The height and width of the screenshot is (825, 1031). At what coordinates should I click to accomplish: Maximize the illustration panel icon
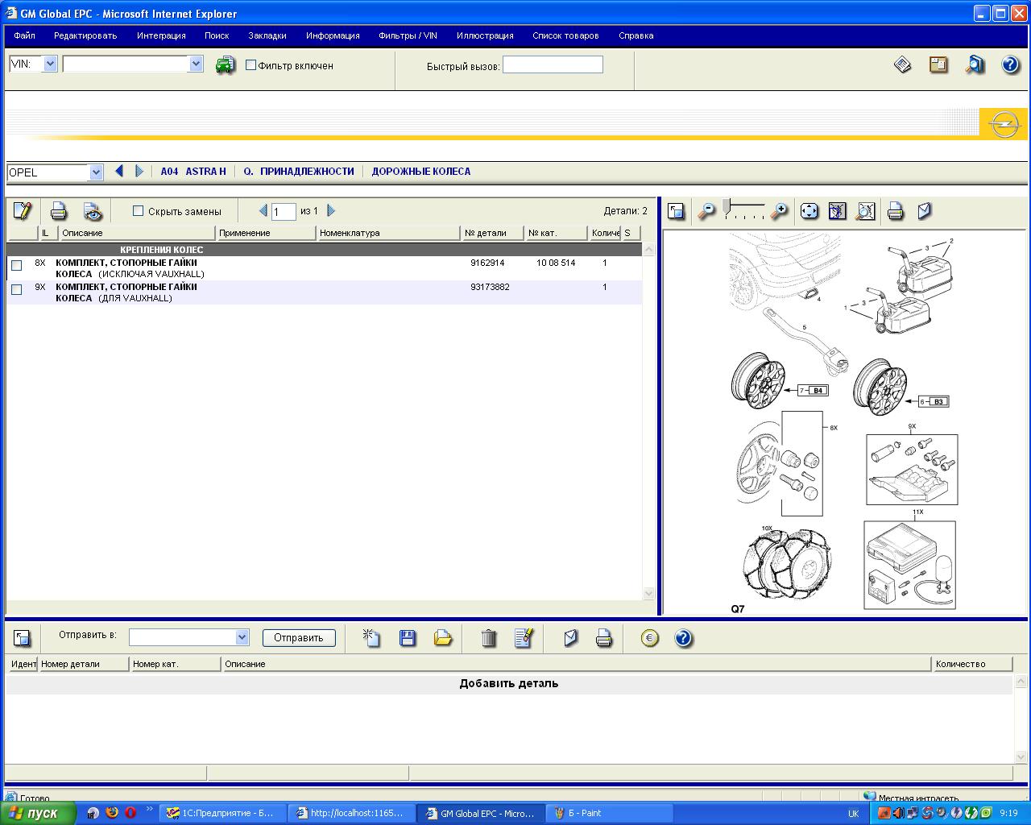(x=676, y=211)
